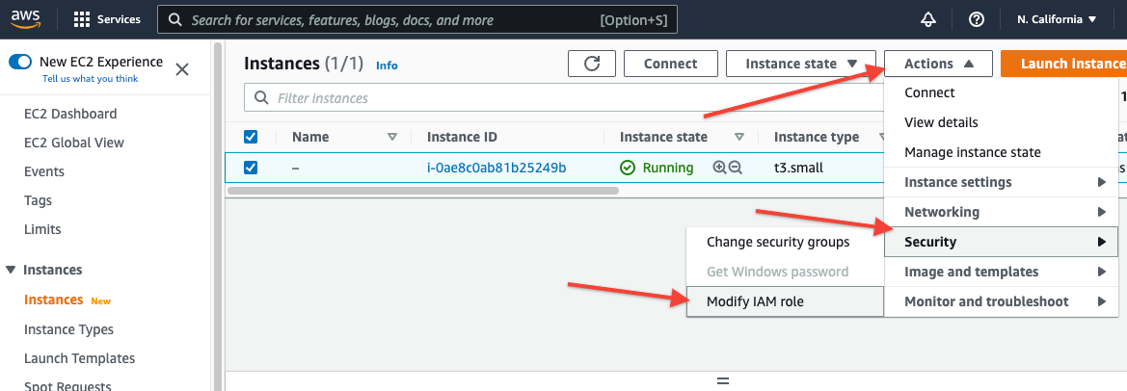Open Launch Templates in sidebar
The height and width of the screenshot is (391, 1127).
pyautogui.click(x=79, y=358)
